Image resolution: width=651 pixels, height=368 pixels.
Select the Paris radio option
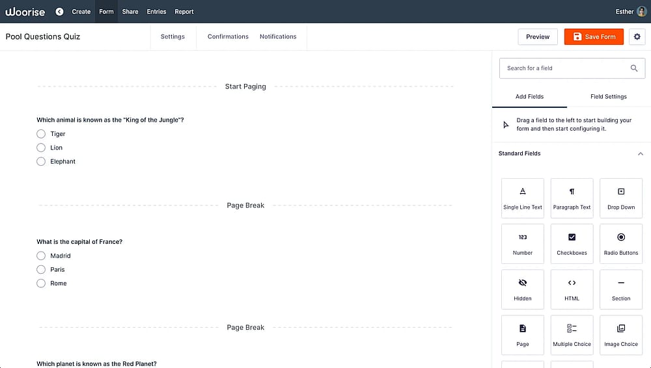(x=40, y=269)
